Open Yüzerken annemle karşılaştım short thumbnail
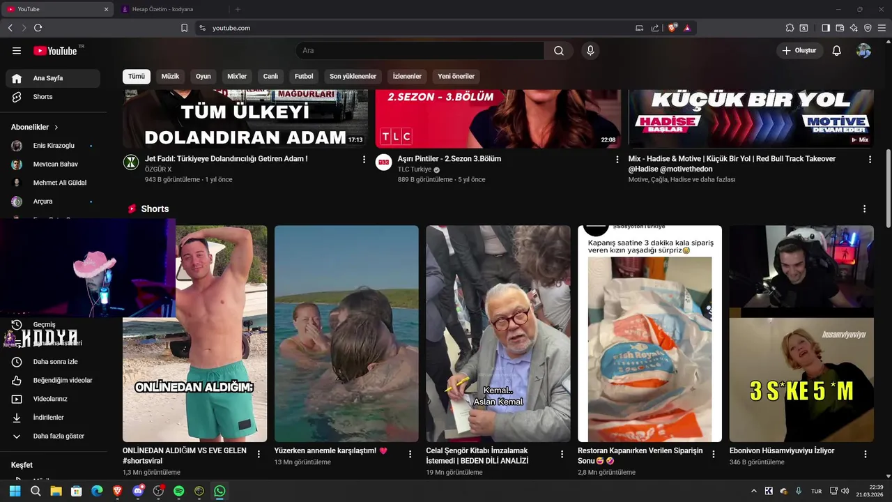 (x=346, y=333)
